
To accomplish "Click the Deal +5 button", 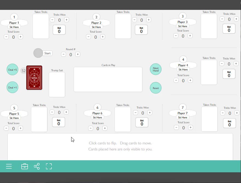I will point(12,70).
